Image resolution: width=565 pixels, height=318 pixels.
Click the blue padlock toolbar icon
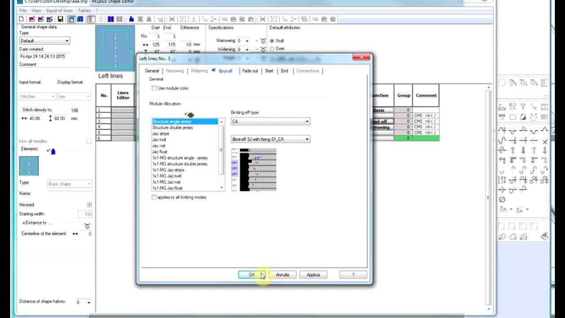[x=132, y=19]
